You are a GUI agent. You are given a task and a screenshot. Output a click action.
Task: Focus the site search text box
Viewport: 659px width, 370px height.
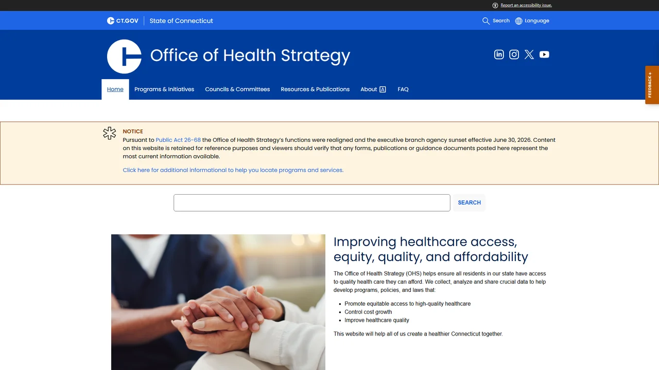[x=312, y=202]
